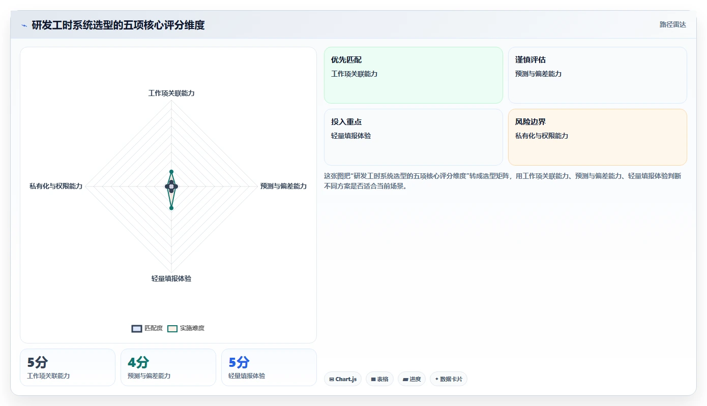Click the 匹配度 legend color box
Screen dimensions: 707x406
click(x=136, y=328)
